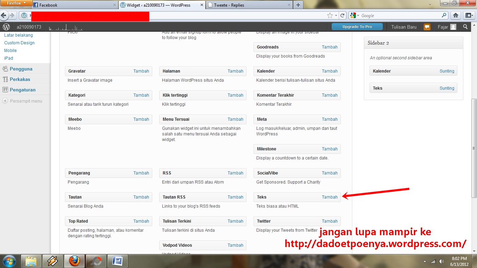
Task: Open the PhotoScape icon in the taskbar
Action: pyautogui.click(x=95, y=261)
